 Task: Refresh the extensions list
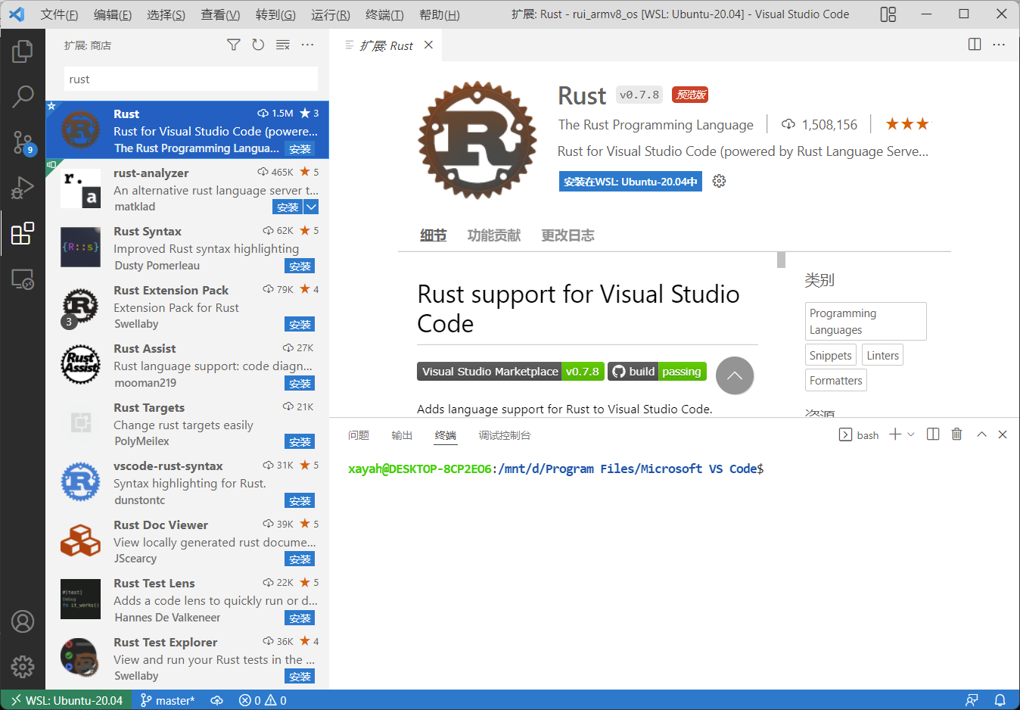tap(258, 45)
